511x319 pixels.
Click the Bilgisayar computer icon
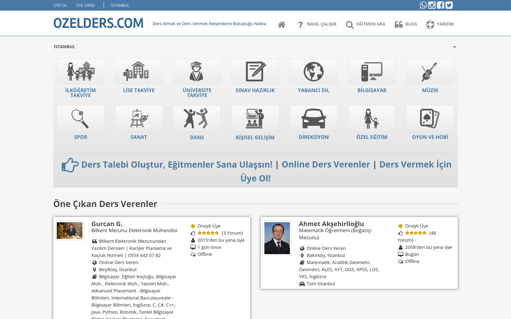(372, 71)
